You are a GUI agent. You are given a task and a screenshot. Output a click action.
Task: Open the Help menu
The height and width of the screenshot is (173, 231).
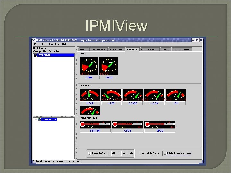tap(65, 44)
